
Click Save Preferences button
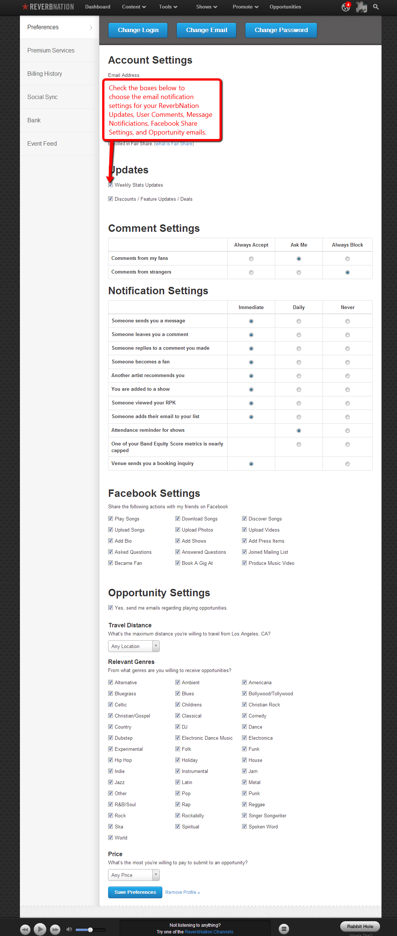point(135,892)
